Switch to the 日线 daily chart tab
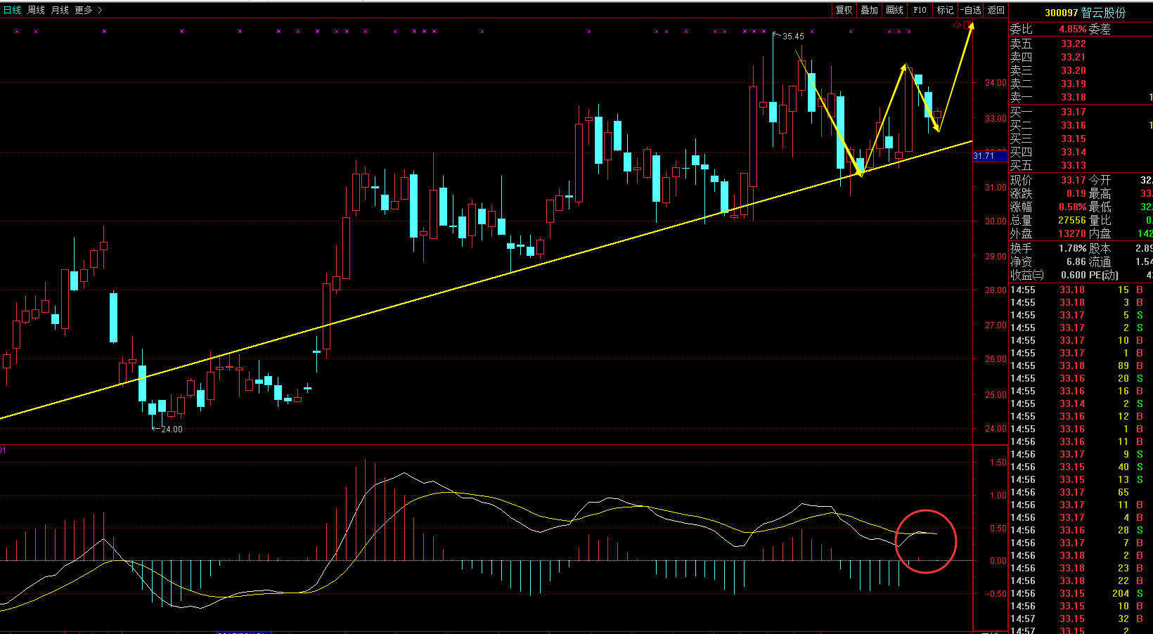 pyautogui.click(x=12, y=10)
